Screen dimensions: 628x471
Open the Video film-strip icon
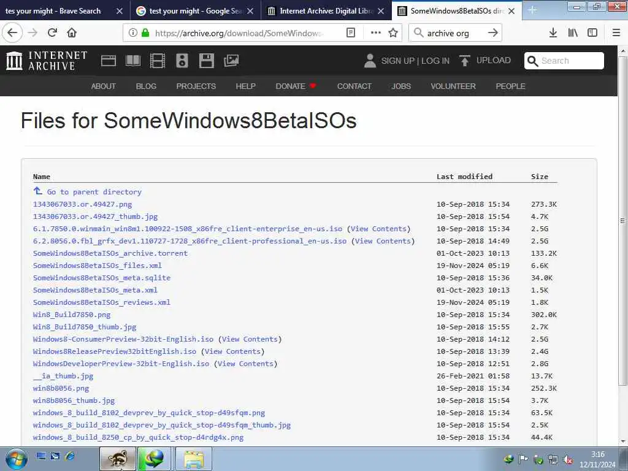point(158,61)
